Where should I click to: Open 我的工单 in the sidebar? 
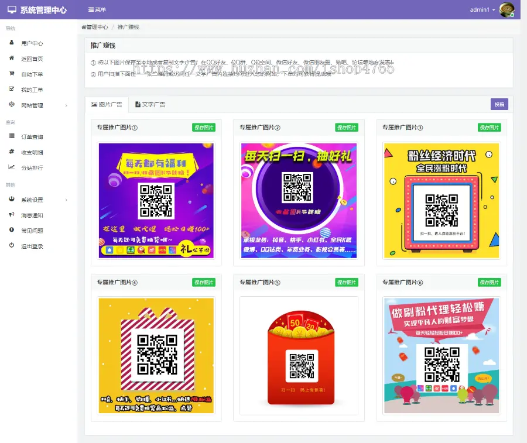32,90
